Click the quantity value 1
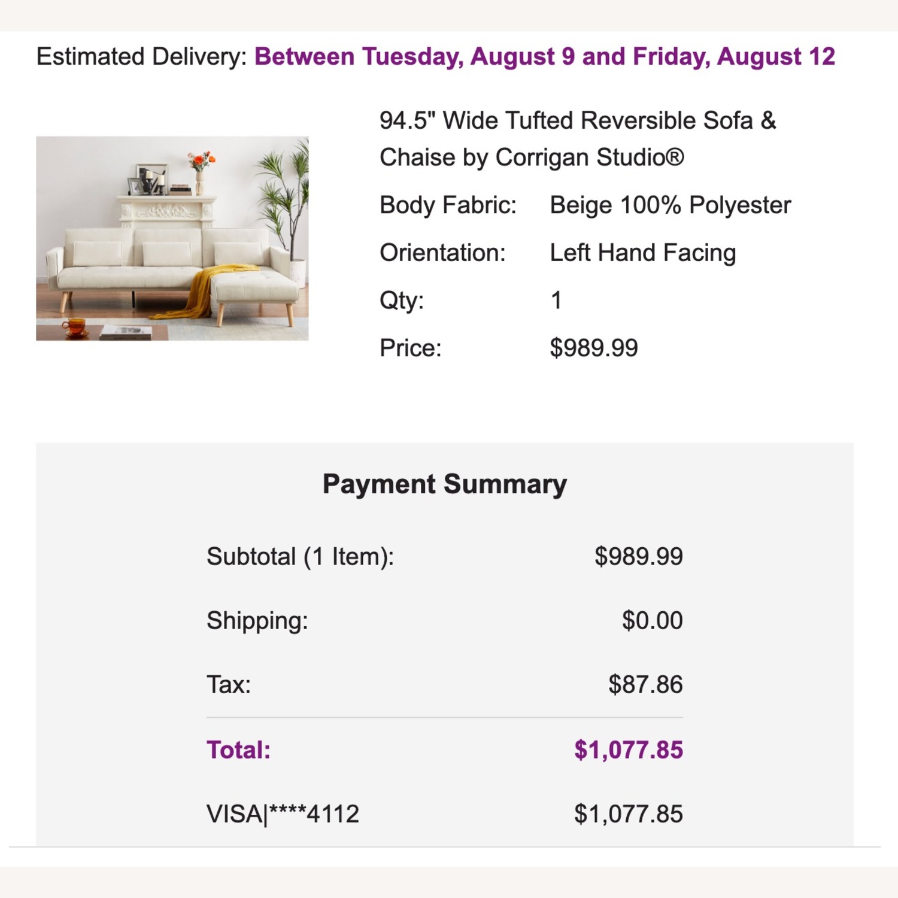This screenshot has width=898, height=898. (556, 300)
